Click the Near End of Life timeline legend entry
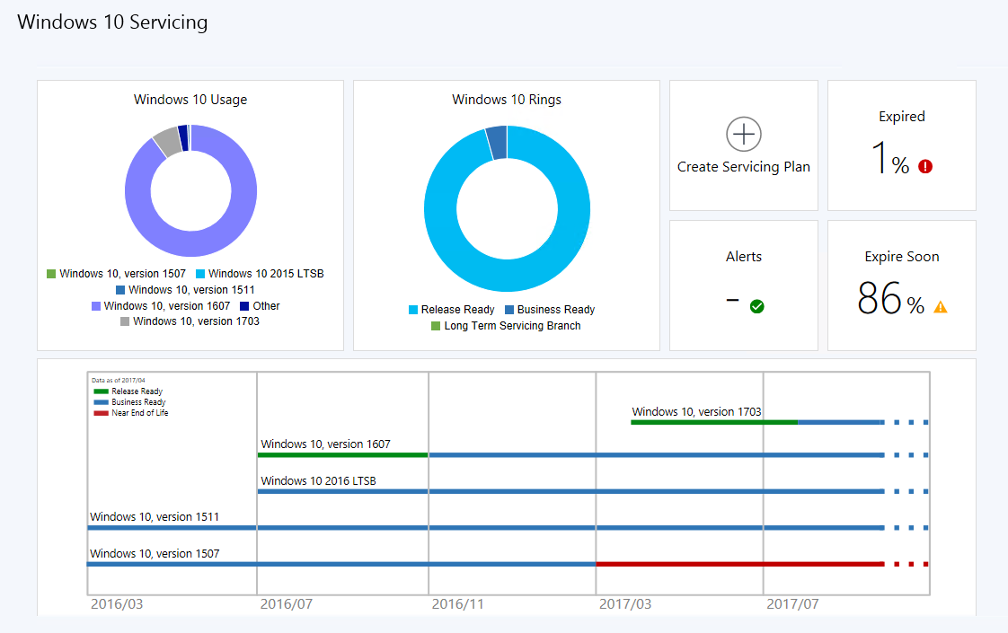The height and width of the screenshot is (633, 1008). (x=131, y=413)
